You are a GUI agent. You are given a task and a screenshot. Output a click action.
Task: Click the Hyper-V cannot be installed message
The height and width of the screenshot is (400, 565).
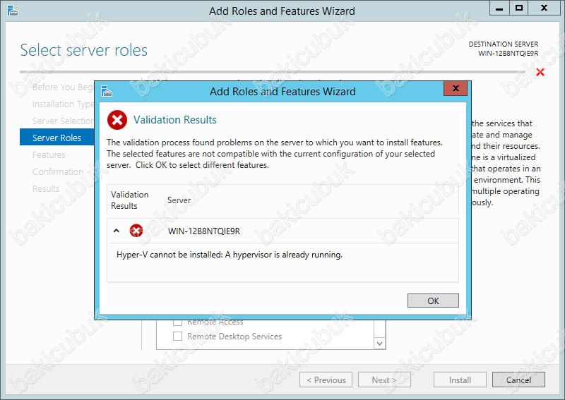coord(229,255)
